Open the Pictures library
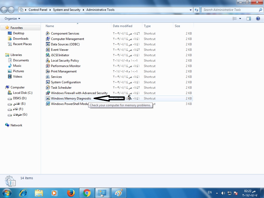 pyautogui.click(x=19, y=71)
